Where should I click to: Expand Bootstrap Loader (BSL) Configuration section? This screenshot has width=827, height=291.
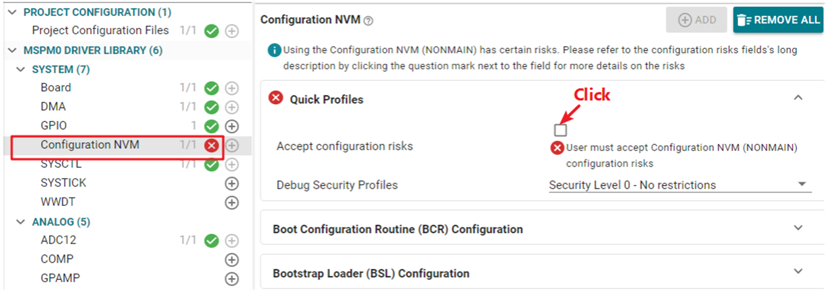coord(798,271)
